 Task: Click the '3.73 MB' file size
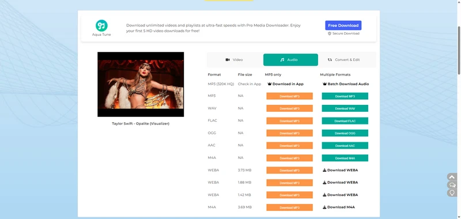(x=244, y=170)
